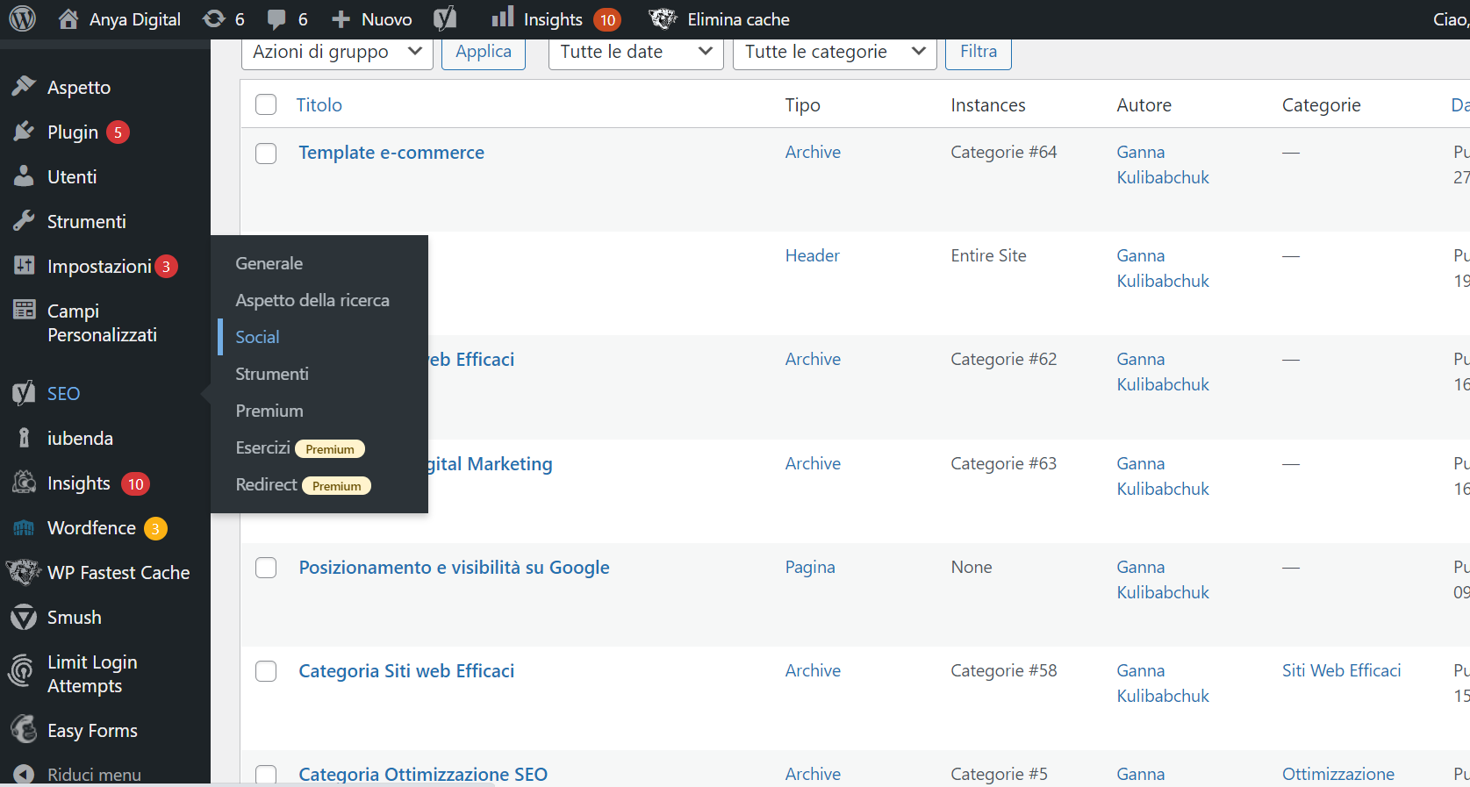Open Plugin menu via plug icon
The image size is (1470, 787).
pos(24,132)
